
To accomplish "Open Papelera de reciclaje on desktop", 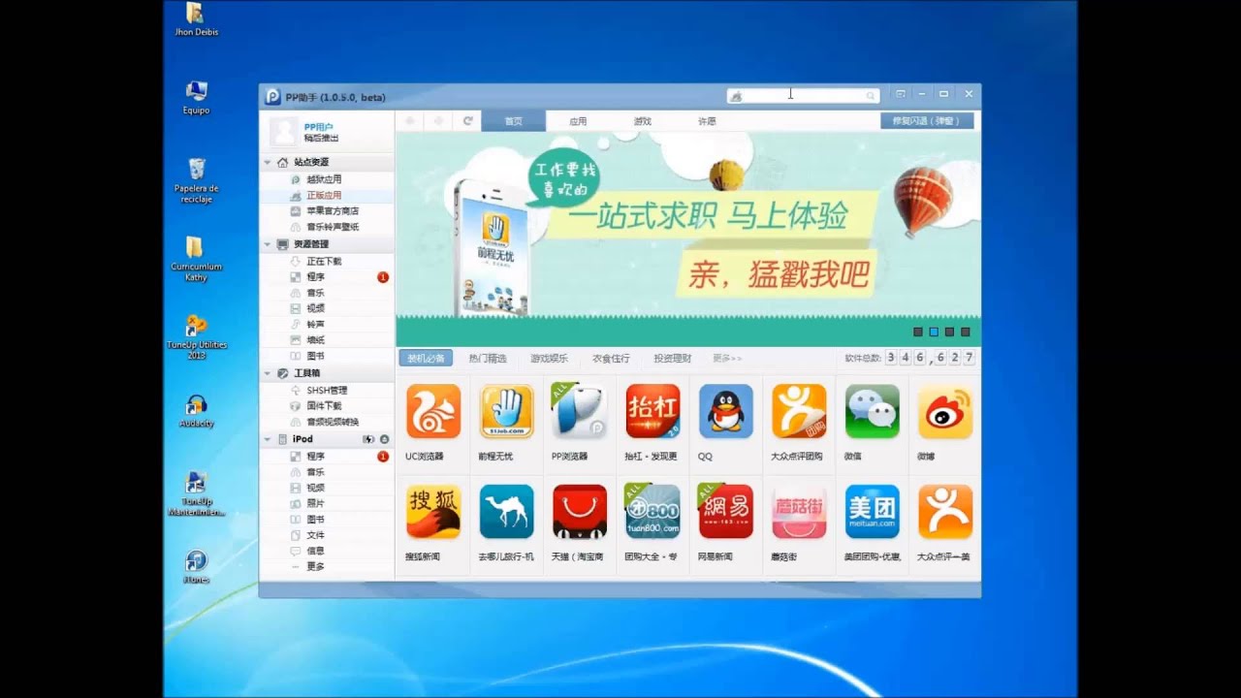I will [x=196, y=180].
